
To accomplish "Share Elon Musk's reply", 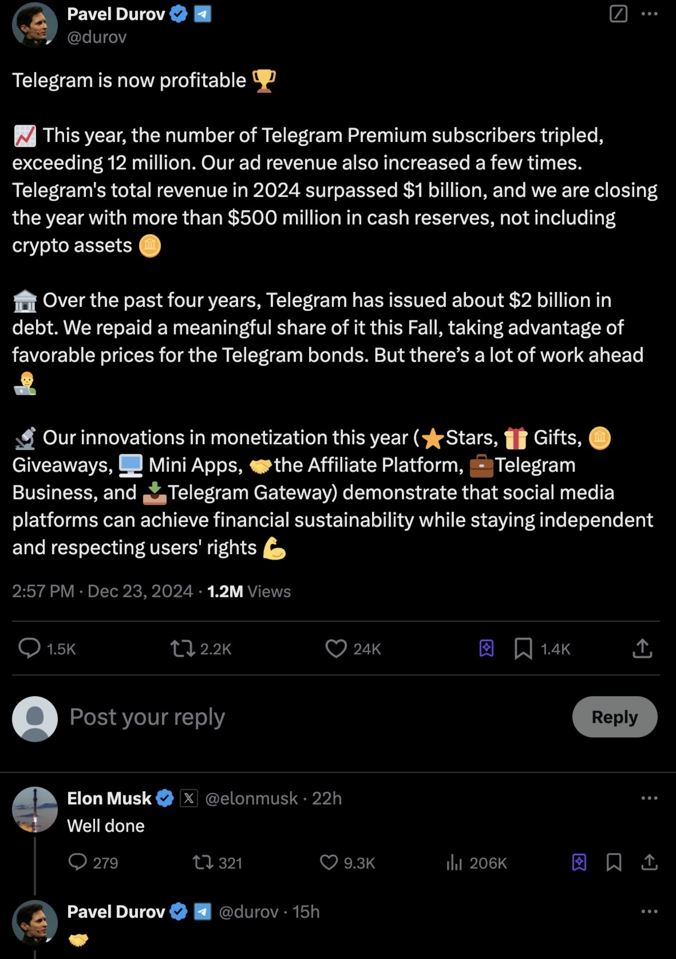I will click(x=650, y=862).
